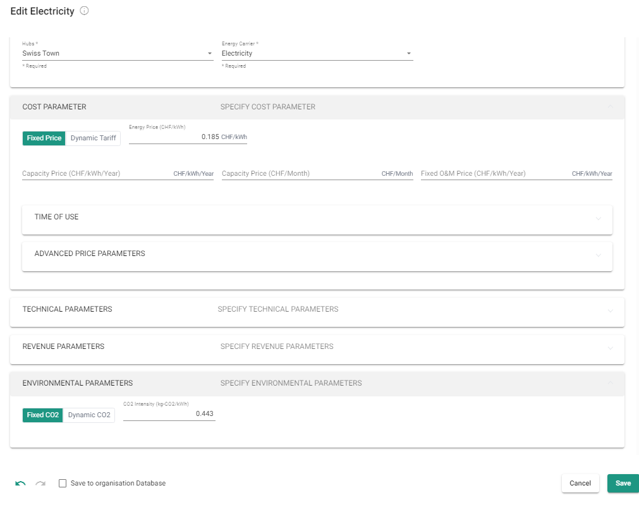This screenshot has width=639, height=507.
Task: Enable Save to organisation Database checkbox
Action: (x=63, y=484)
